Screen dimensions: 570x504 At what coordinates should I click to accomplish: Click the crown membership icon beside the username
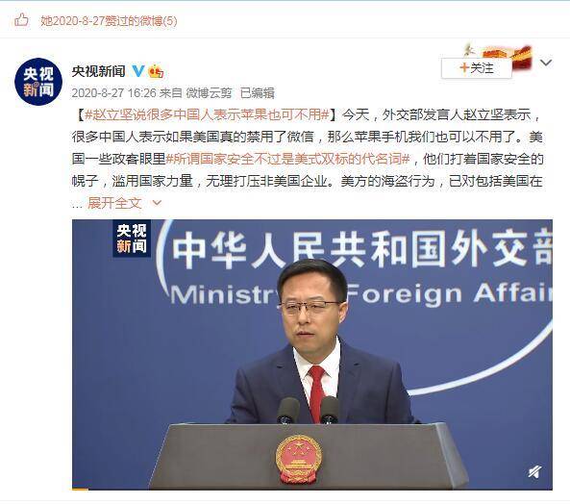(156, 71)
